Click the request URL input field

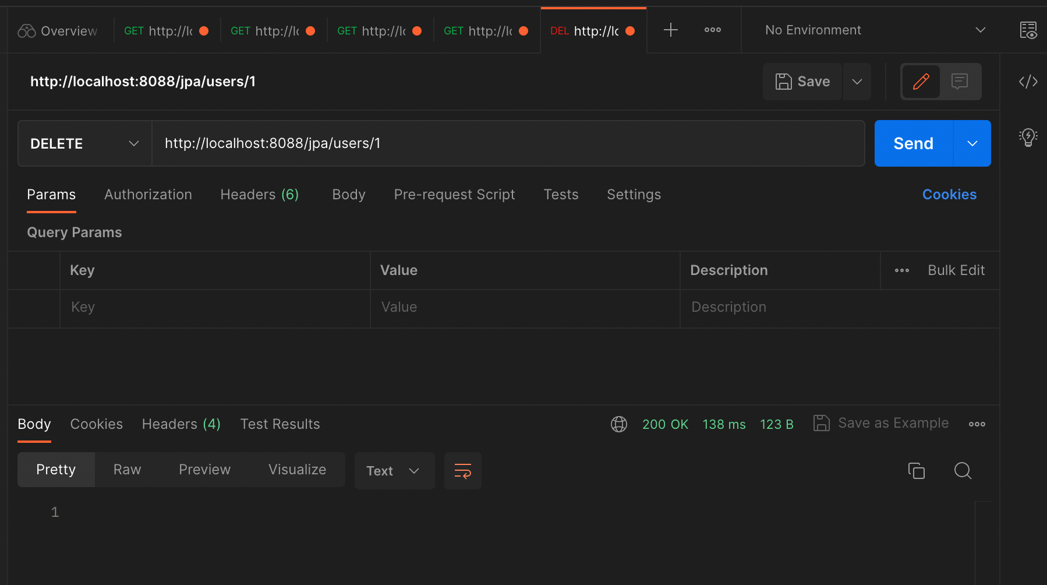[508, 143]
